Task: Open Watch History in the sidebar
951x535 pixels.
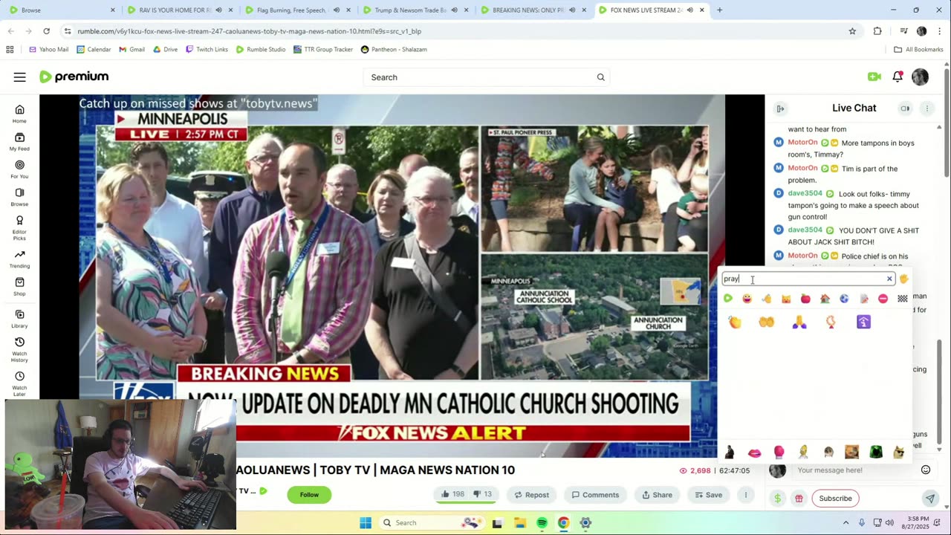Action: (19, 349)
